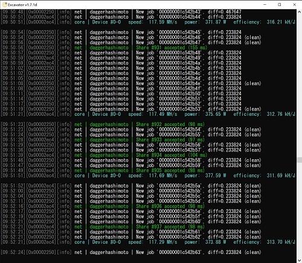
Task: Click '(clean)' tag on job 000000001c542b46
Action: (253, 37)
